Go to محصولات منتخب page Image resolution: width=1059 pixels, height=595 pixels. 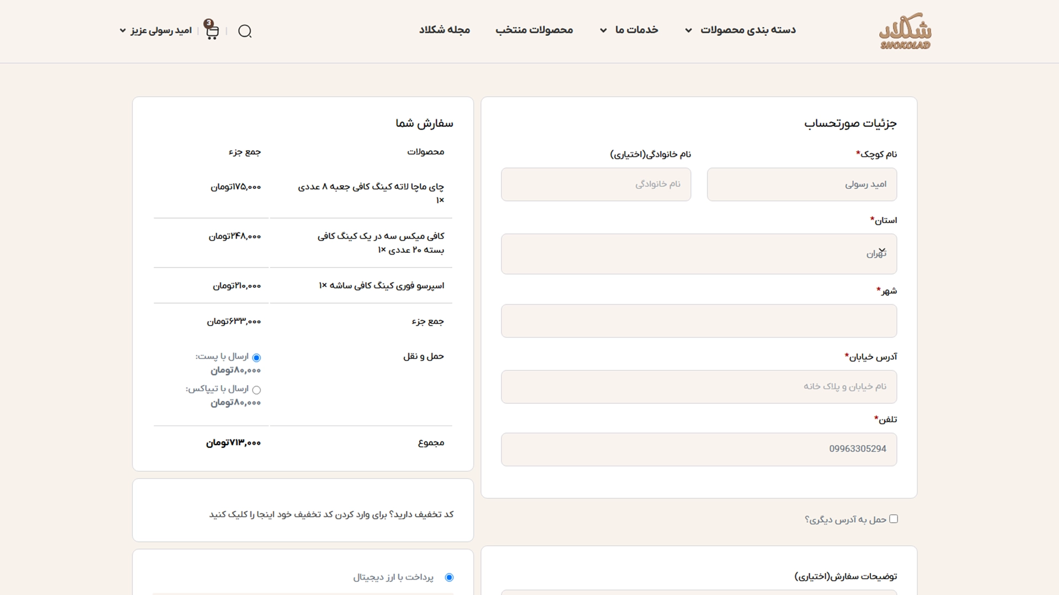tap(534, 30)
